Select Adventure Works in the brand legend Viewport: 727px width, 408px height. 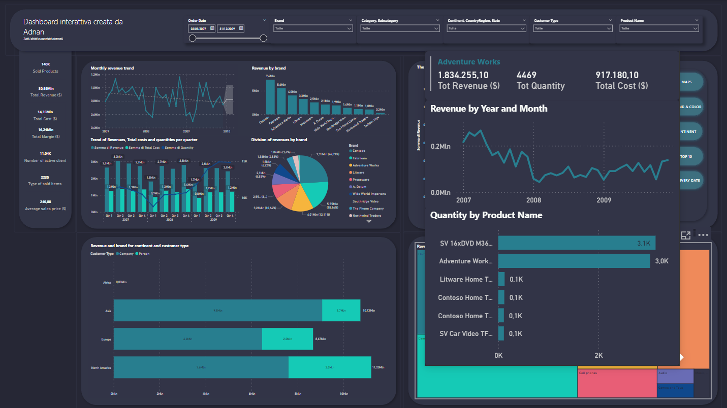pos(364,165)
